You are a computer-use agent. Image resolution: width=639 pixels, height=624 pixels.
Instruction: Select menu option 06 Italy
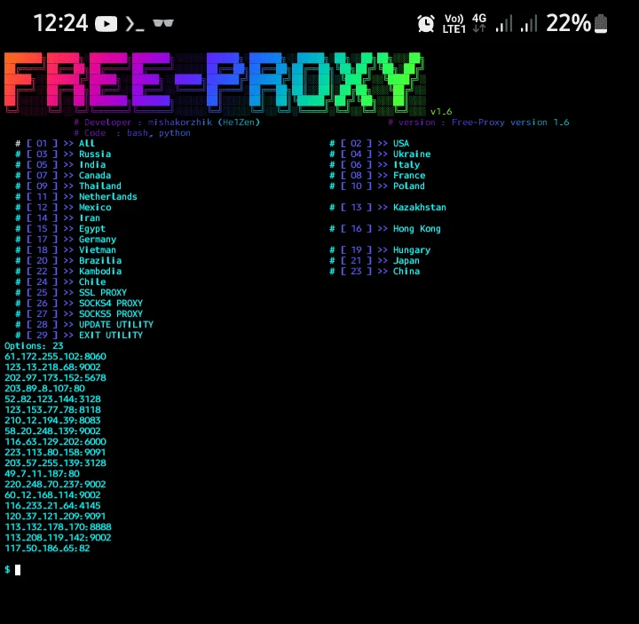point(375,165)
